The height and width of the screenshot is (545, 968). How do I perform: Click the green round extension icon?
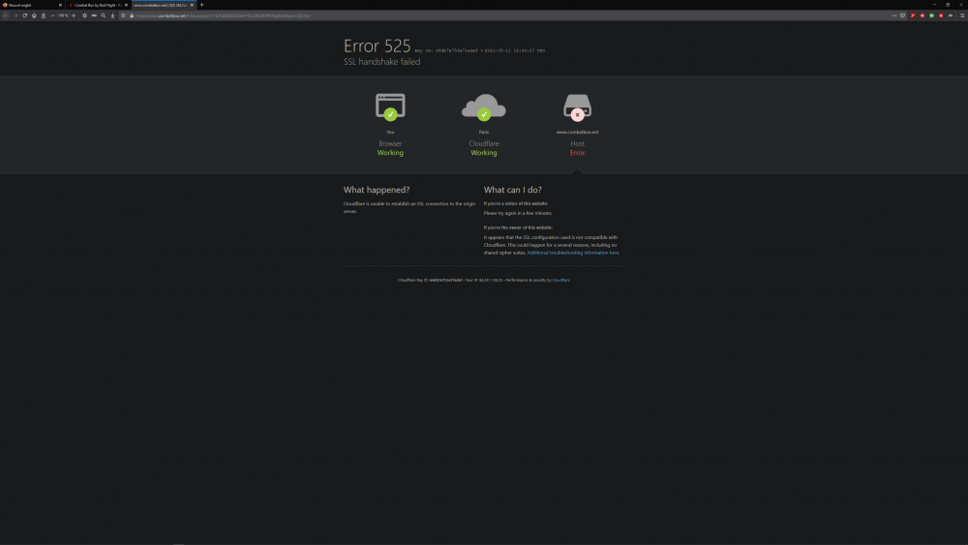tap(931, 15)
